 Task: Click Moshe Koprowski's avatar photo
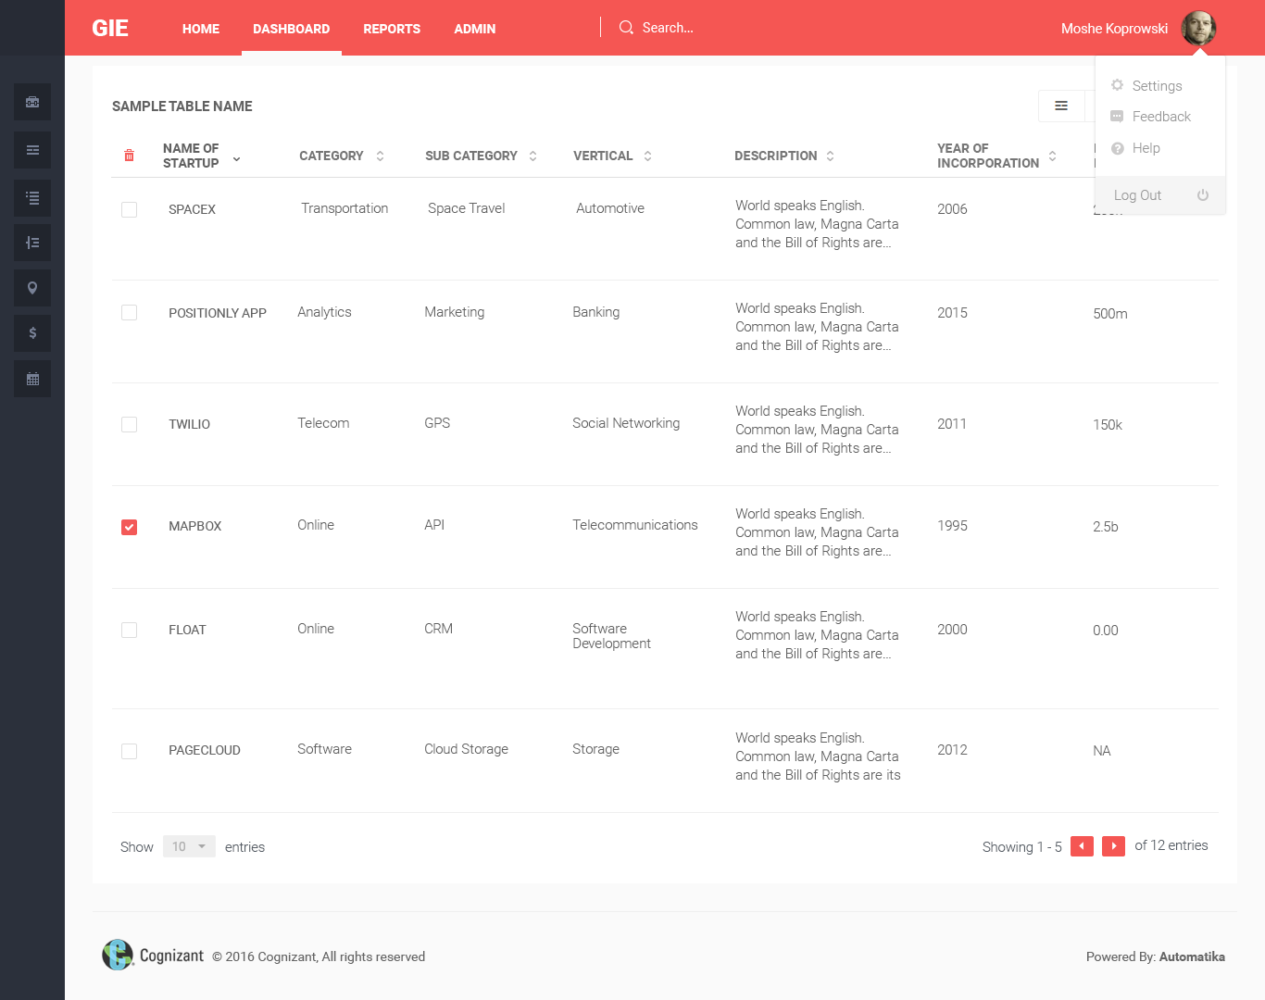1198,28
